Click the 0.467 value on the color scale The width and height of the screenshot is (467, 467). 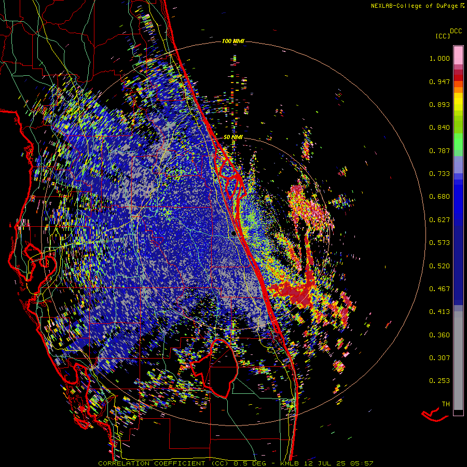439,289
